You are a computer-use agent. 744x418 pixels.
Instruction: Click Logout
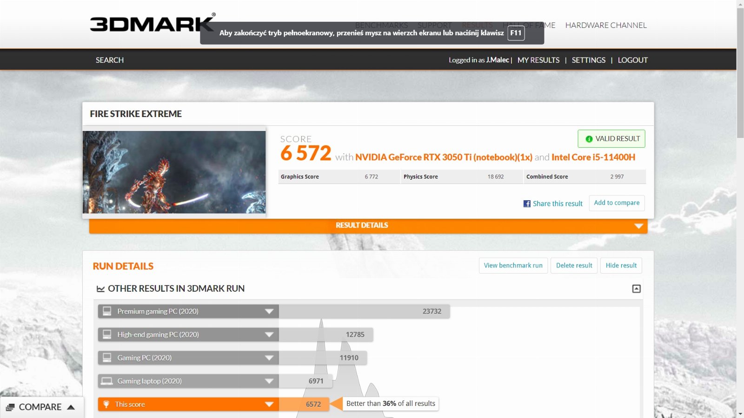[x=632, y=60]
